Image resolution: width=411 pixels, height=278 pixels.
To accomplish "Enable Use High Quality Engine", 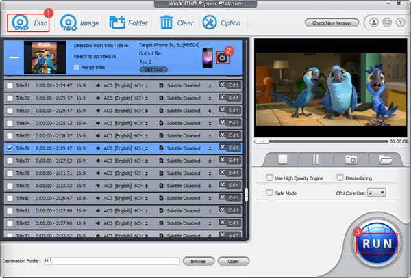I will coord(269,178).
